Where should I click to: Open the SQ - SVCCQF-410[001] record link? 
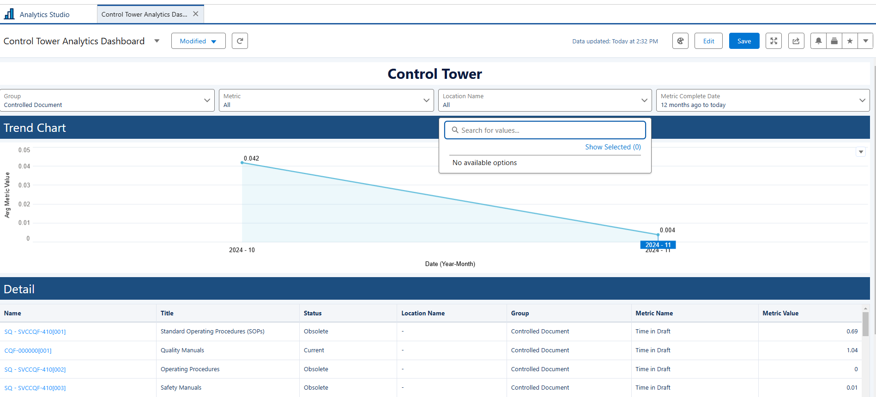click(x=35, y=332)
